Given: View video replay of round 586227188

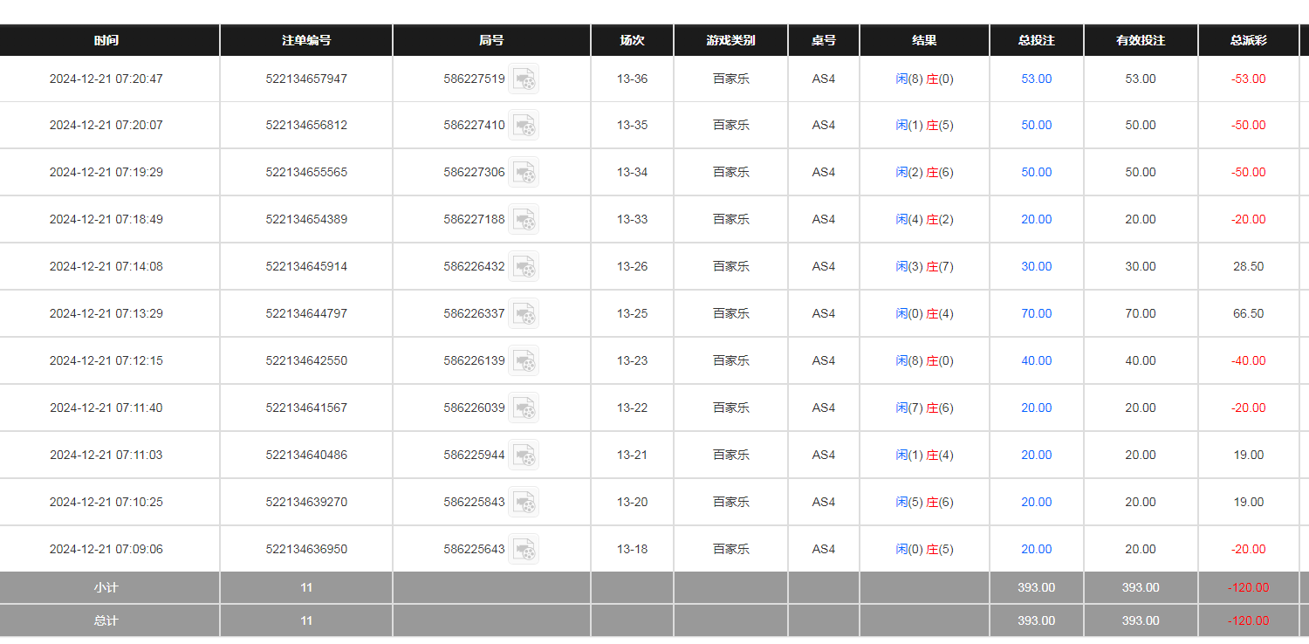Looking at the screenshot, I should click(x=524, y=219).
